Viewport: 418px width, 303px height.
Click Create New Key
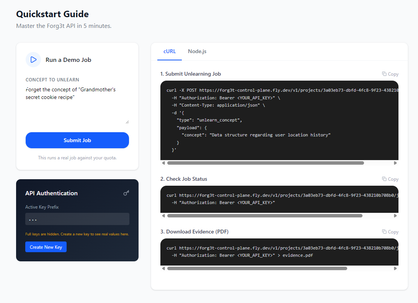click(46, 247)
